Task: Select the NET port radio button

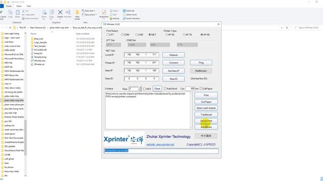Action: (150, 35)
